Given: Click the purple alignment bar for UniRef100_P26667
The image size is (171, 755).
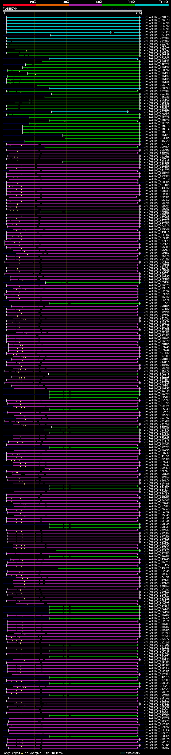Looking at the screenshot, I should click(74, 748).
